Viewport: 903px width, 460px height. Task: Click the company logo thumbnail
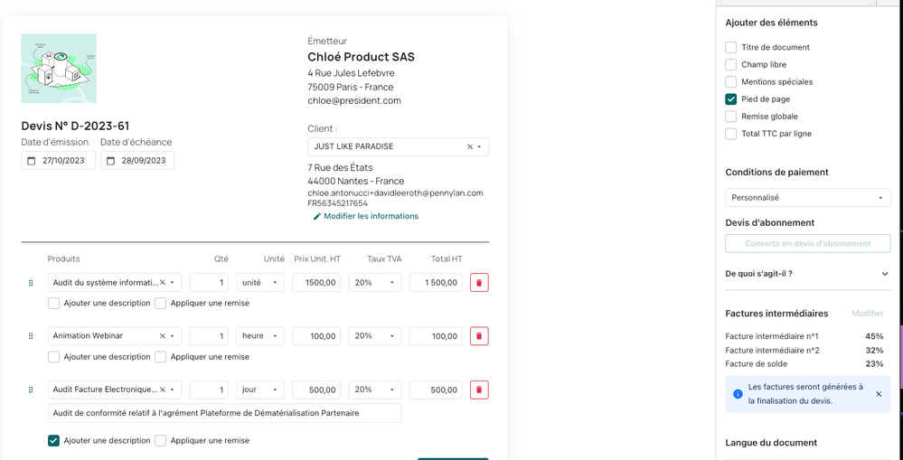59,69
